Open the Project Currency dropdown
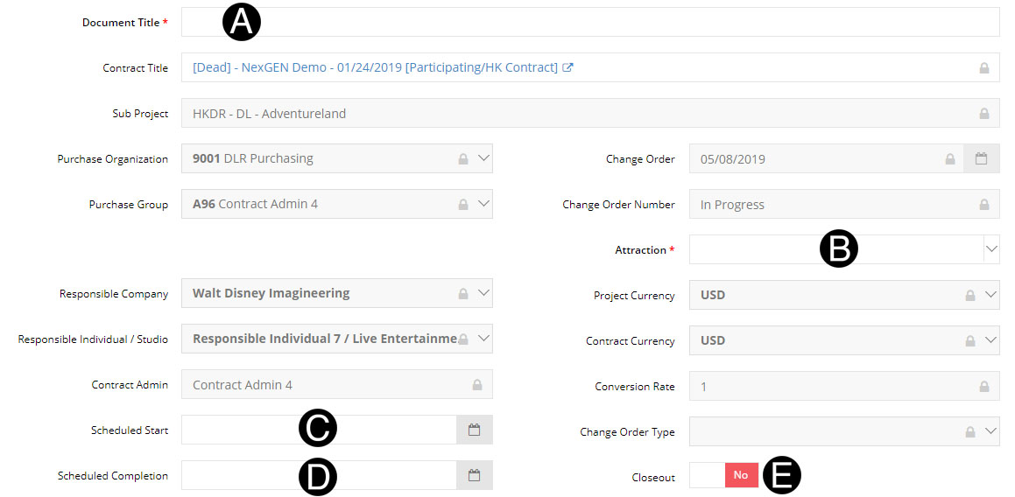This screenshot has width=1015, height=497. coord(990,295)
